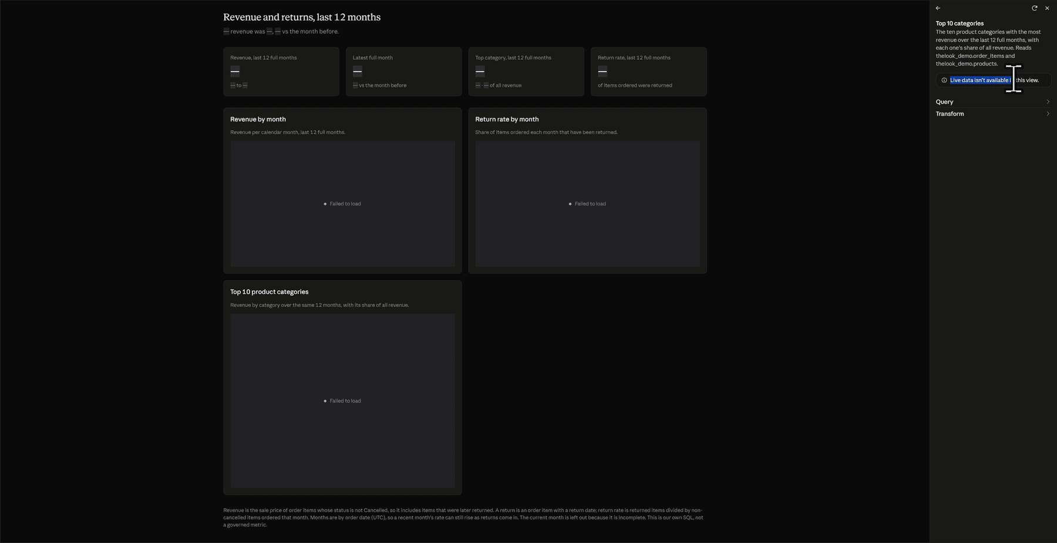Click the Transform section chevron arrow
Image resolution: width=1057 pixels, height=543 pixels.
(1048, 114)
